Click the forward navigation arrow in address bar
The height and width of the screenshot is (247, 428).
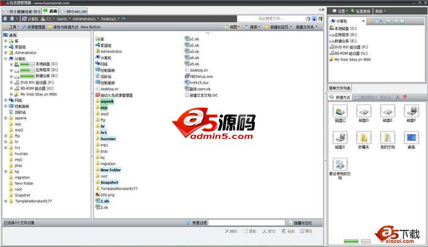click(x=12, y=19)
